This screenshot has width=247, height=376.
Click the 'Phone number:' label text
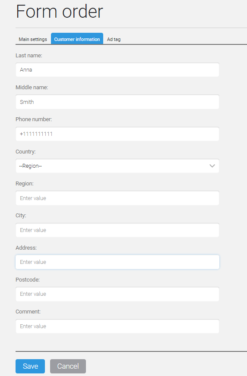pos(34,119)
